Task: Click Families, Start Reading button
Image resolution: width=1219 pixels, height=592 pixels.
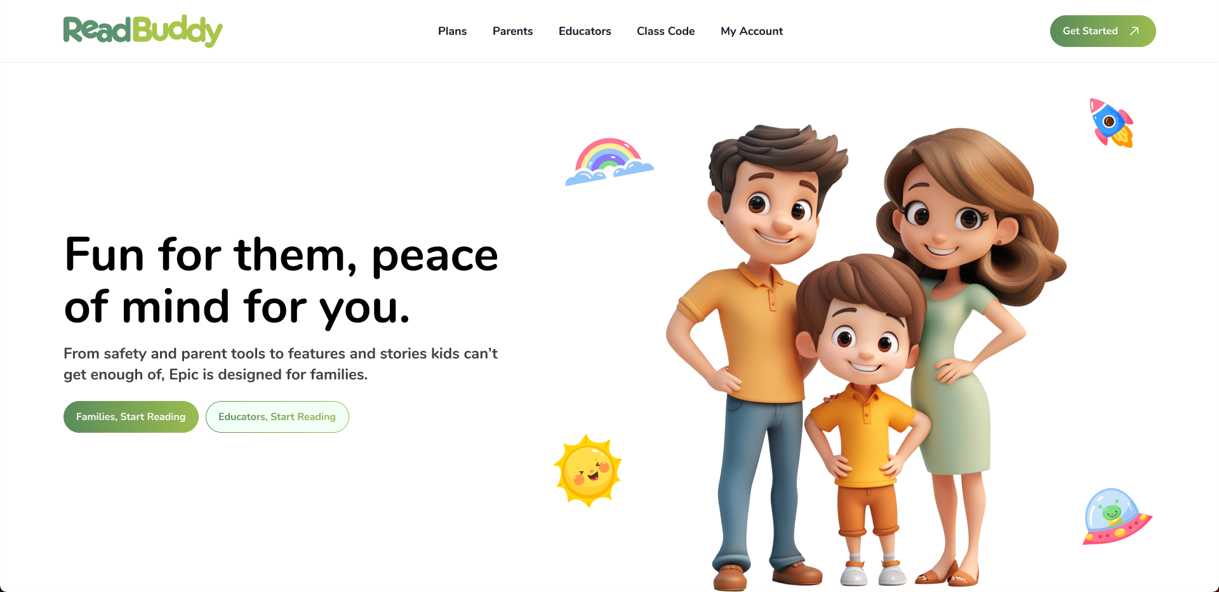Action: point(131,417)
